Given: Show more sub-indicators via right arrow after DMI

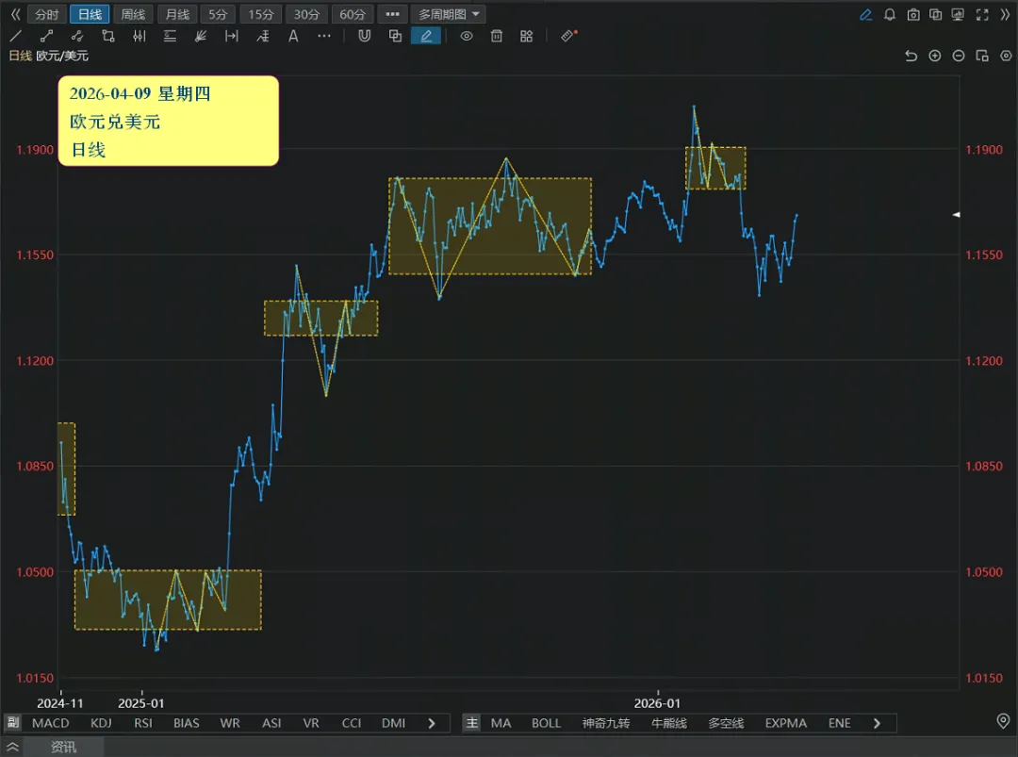Looking at the screenshot, I should (432, 723).
